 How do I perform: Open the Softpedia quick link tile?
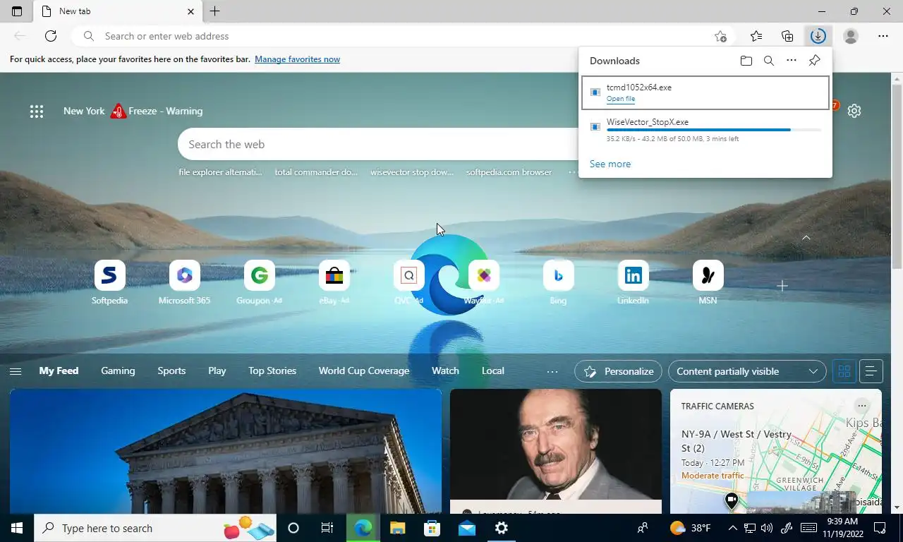click(109, 282)
